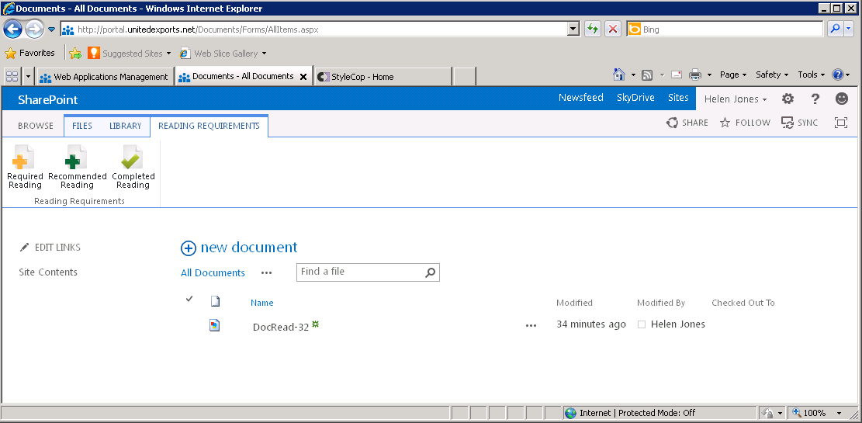Viewport: 862px width, 423px height.
Task: Click the Print icon in command bar
Action: pyautogui.click(x=695, y=75)
